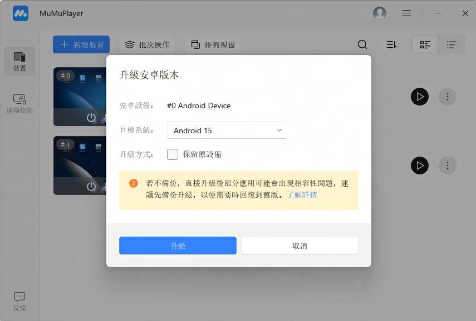The width and height of the screenshot is (476, 321).
Task: Select the 裝置 sidebar tab
Action: click(x=19, y=61)
